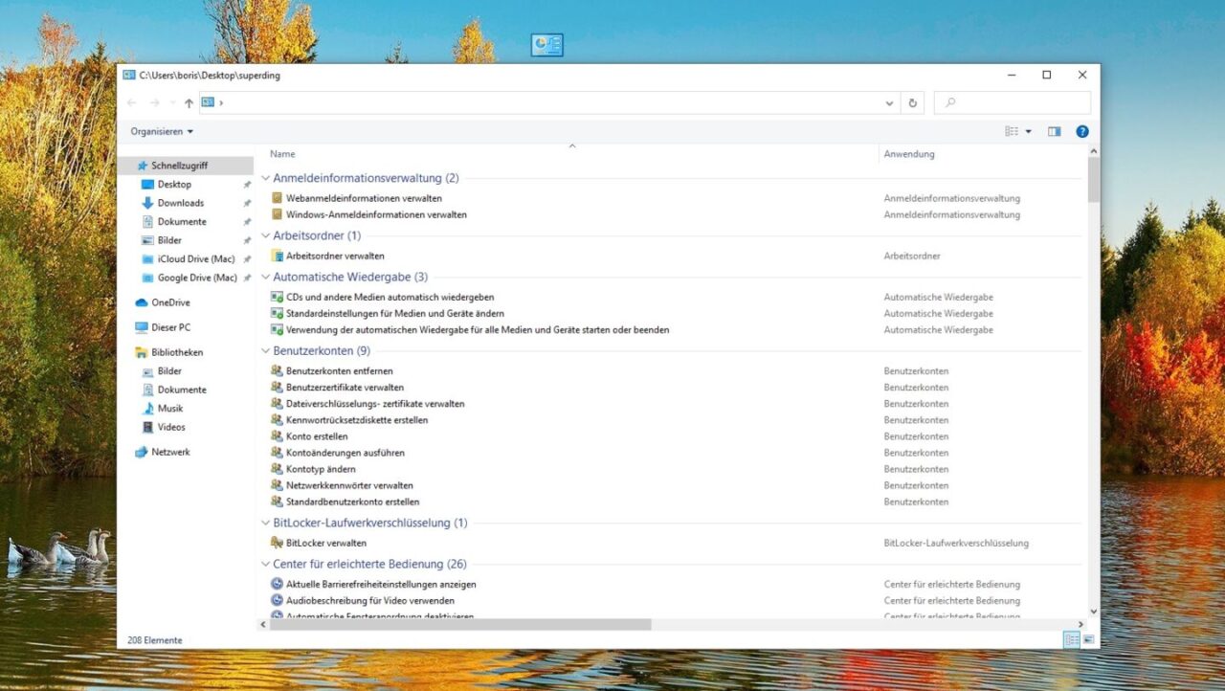This screenshot has height=691, width=1225.
Task: Click the search box
Action: coord(1012,102)
